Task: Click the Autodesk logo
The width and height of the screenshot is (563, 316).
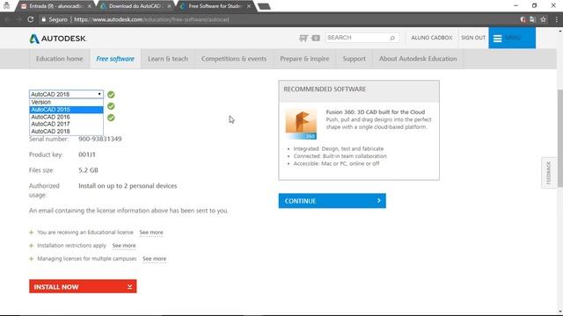Action: (57, 39)
